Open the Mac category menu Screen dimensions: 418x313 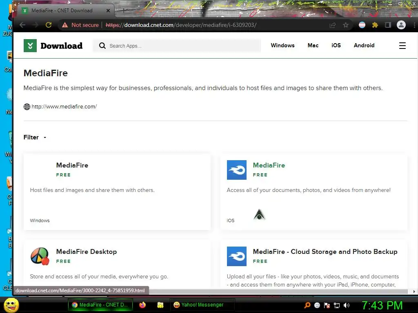coord(313,46)
